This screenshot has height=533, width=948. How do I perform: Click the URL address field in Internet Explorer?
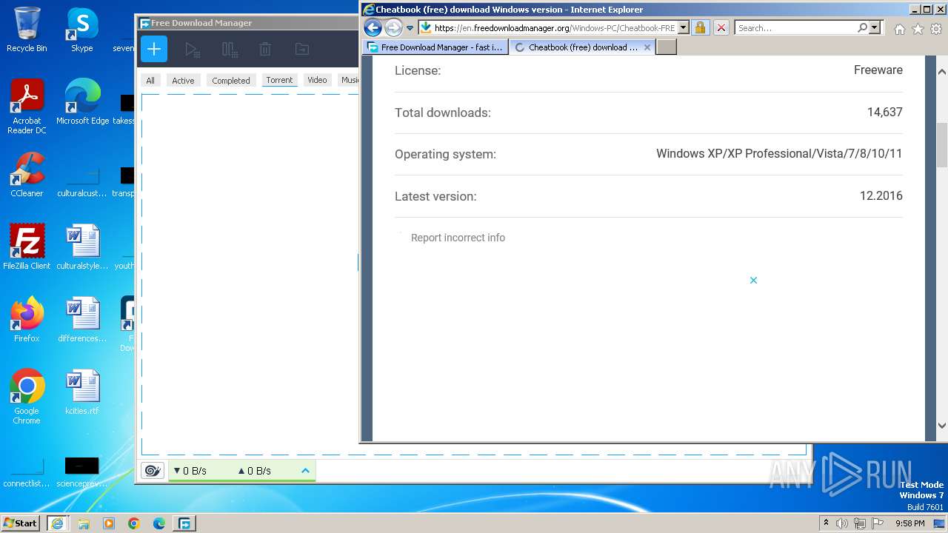[554, 28]
